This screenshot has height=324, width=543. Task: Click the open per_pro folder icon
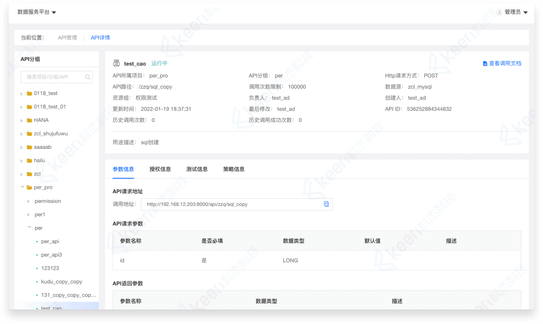(x=29, y=188)
